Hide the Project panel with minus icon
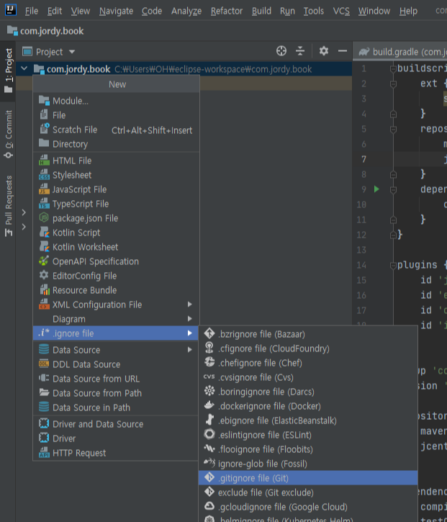 click(x=343, y=51)
